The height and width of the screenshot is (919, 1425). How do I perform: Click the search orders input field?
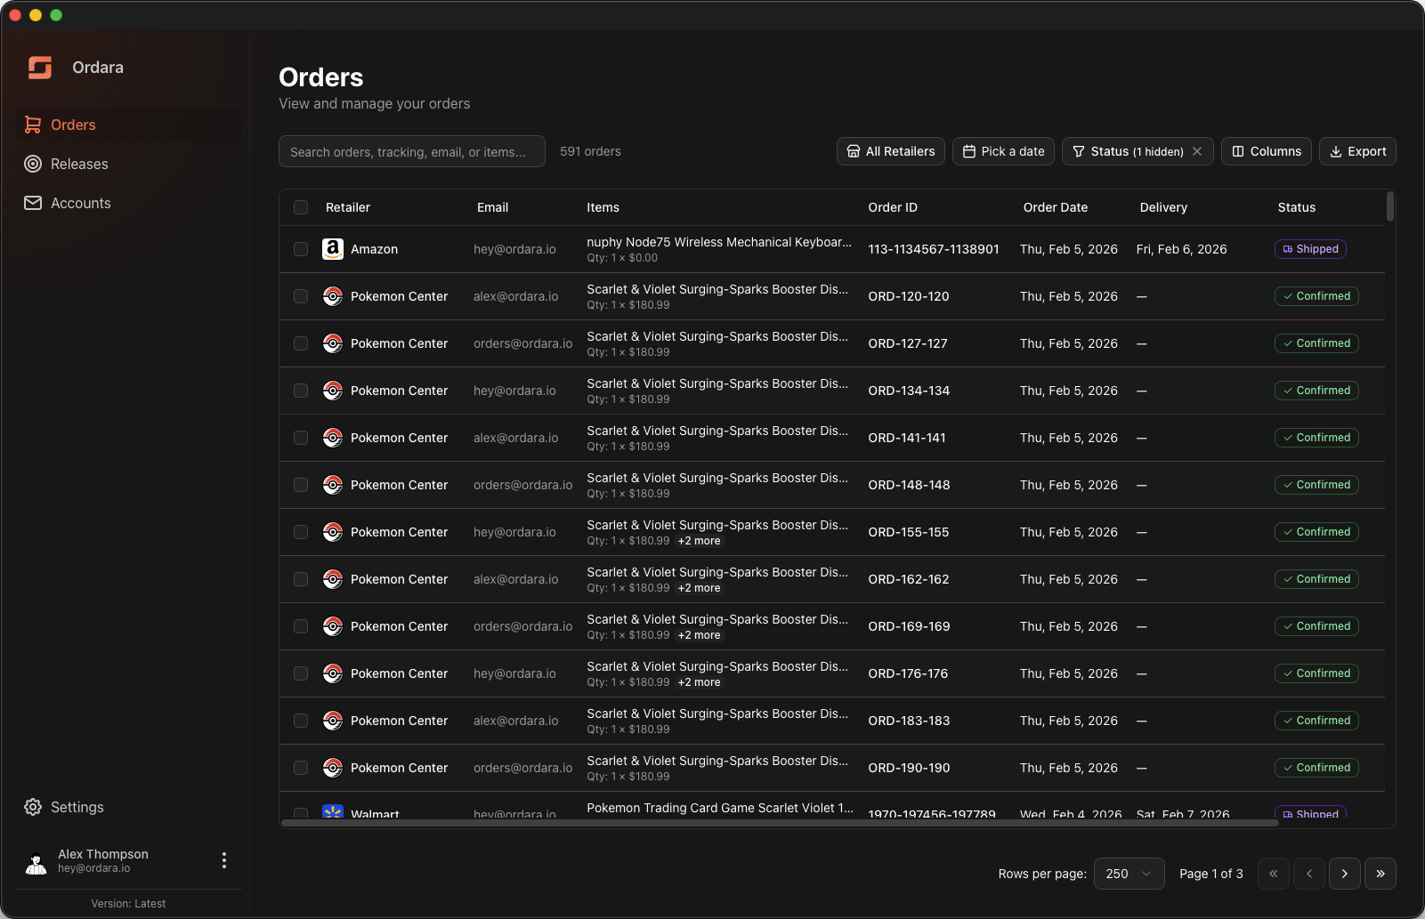click(411, 151)
